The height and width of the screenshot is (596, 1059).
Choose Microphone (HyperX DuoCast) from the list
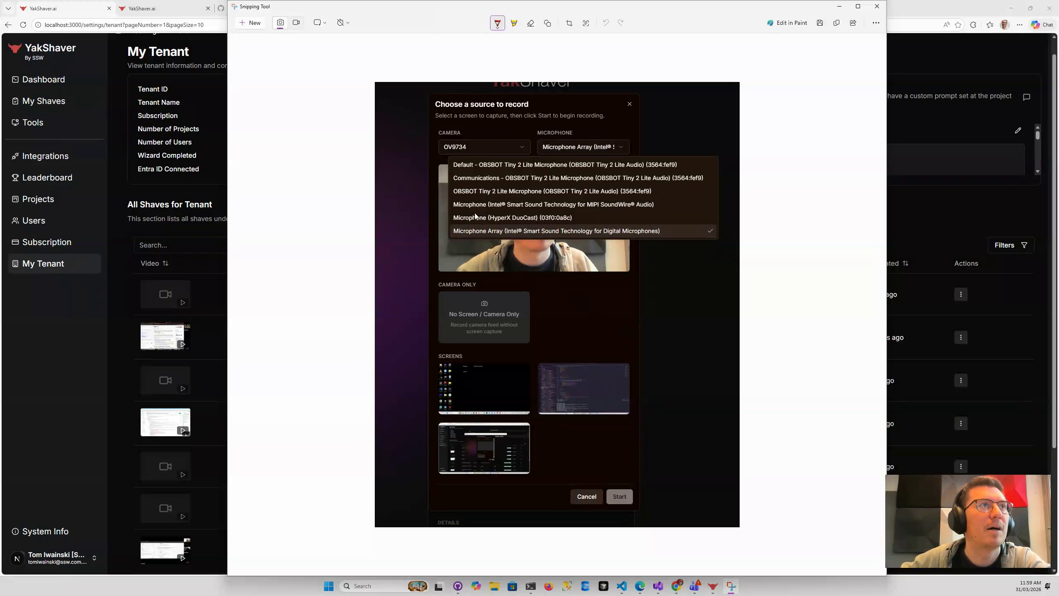pyautogui.click(x=512, y=217)
